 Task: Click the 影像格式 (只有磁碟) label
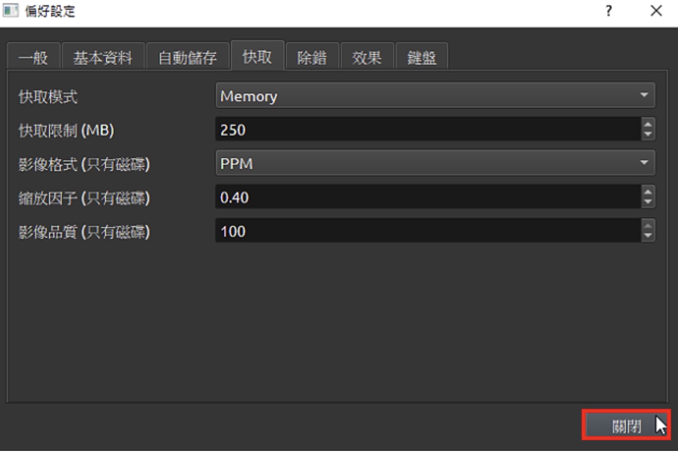84,164
